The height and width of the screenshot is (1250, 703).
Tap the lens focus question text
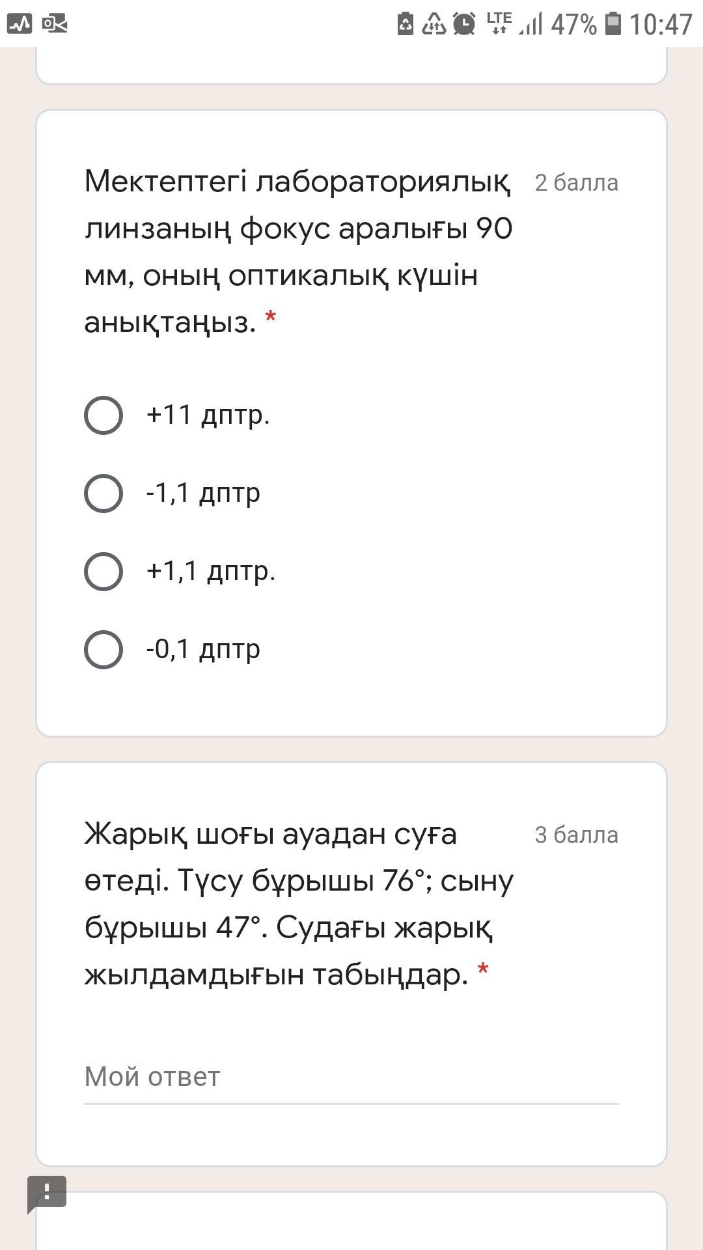point(299,251)
